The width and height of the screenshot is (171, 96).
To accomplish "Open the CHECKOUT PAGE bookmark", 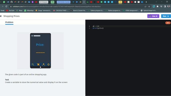I will (61, 11).
